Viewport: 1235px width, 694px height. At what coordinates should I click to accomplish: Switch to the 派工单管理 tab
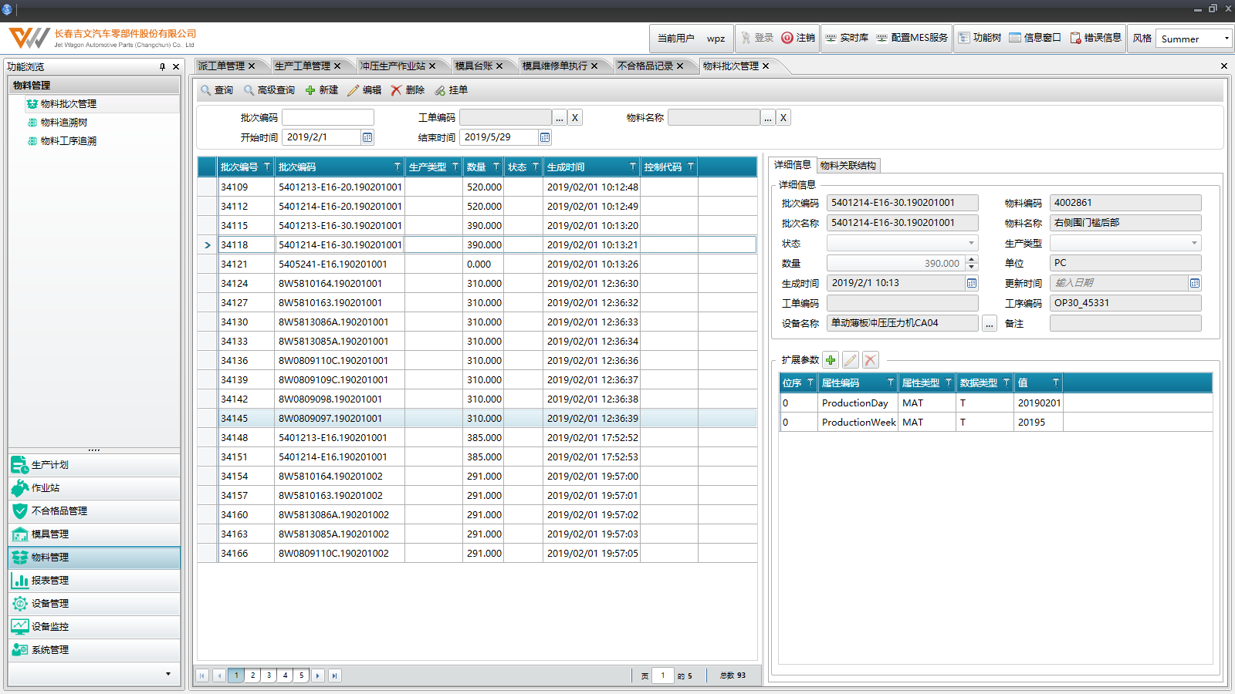point(222,66)
